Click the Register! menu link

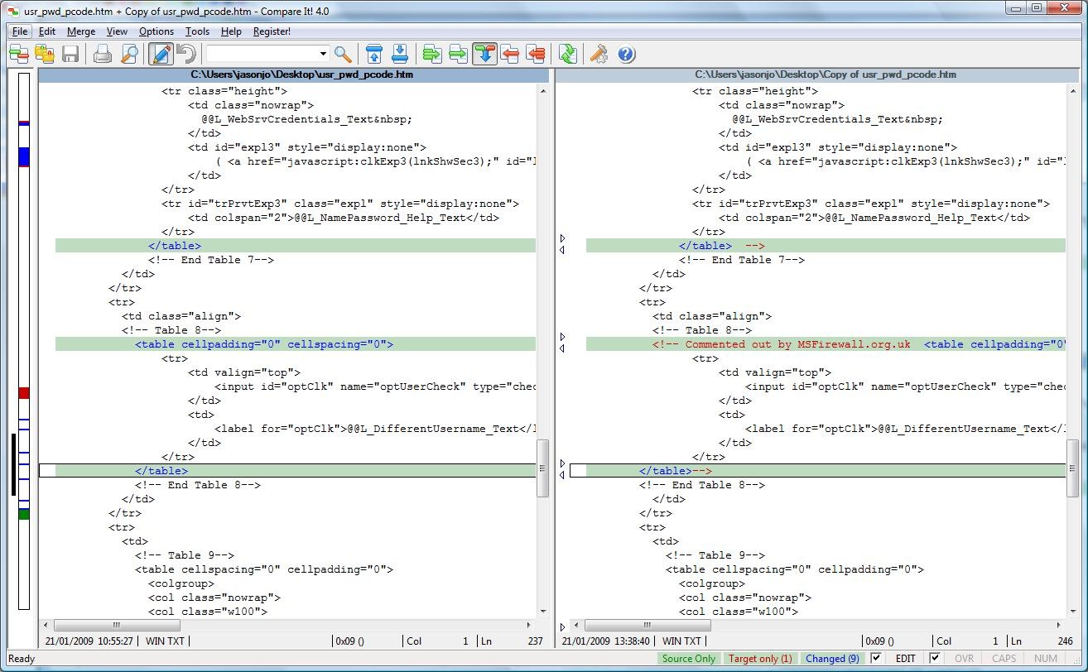click(x=272, y=31)
